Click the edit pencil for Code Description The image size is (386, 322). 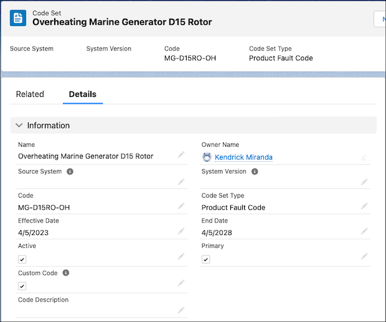click(181, 310)
